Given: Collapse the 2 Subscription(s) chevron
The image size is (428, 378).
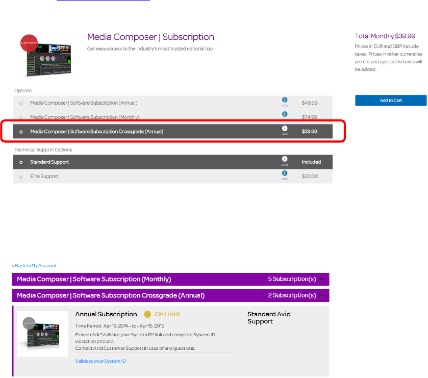Looking at the screenshot, I should pyautogui.click(x=321, y=296).
